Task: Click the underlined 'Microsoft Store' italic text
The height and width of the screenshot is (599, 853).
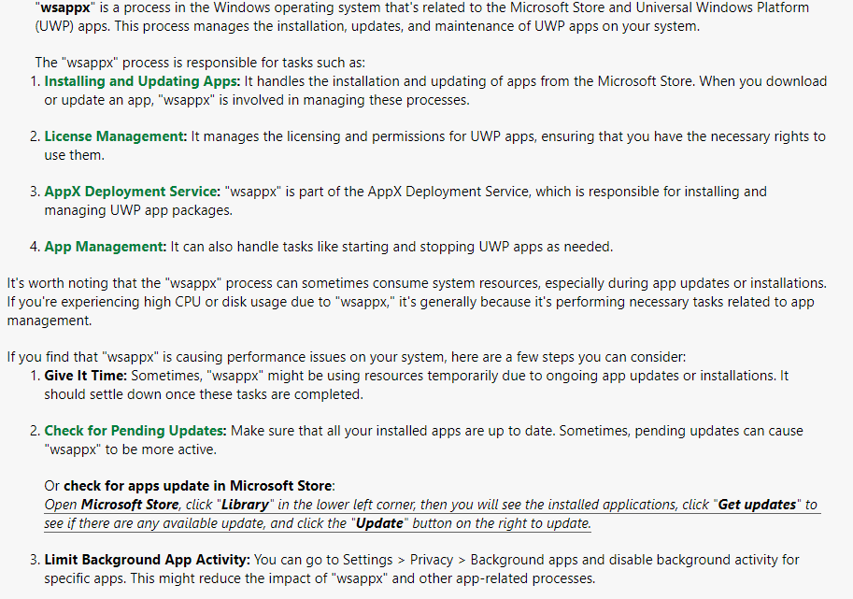Action: tap(130, 505)
